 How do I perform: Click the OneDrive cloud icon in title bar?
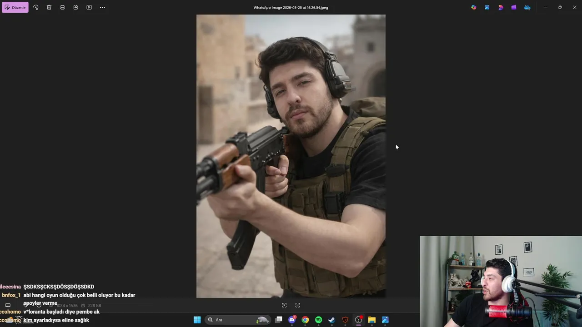coord(527,7)
